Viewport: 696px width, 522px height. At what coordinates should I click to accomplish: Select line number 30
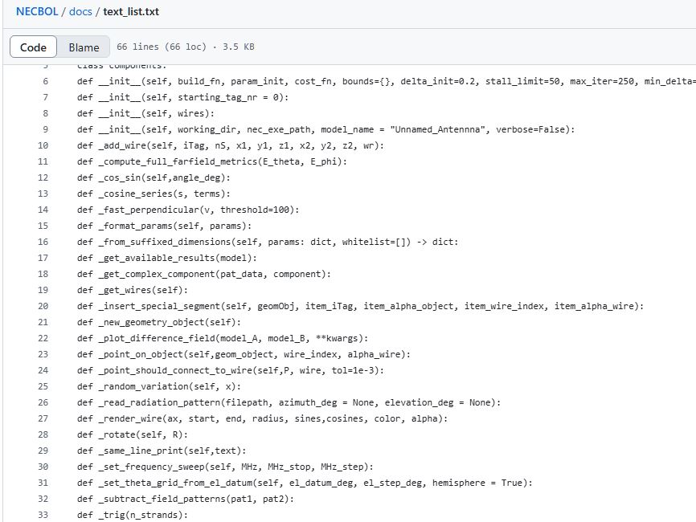coord(43,467)
